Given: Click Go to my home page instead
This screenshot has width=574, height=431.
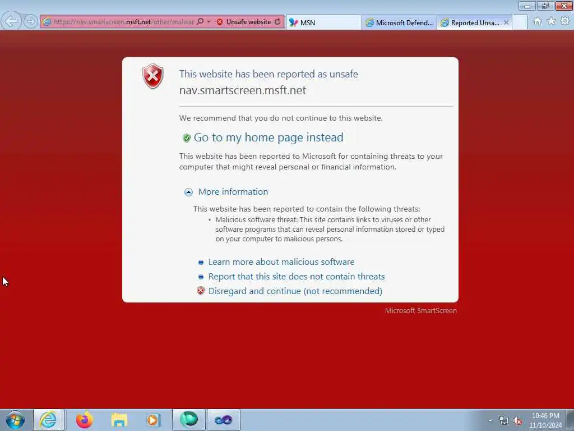Looking at the screenshot, I should click(x=269, y=137).
